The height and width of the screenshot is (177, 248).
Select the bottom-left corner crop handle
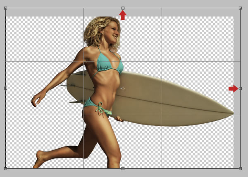pos(5,168)
